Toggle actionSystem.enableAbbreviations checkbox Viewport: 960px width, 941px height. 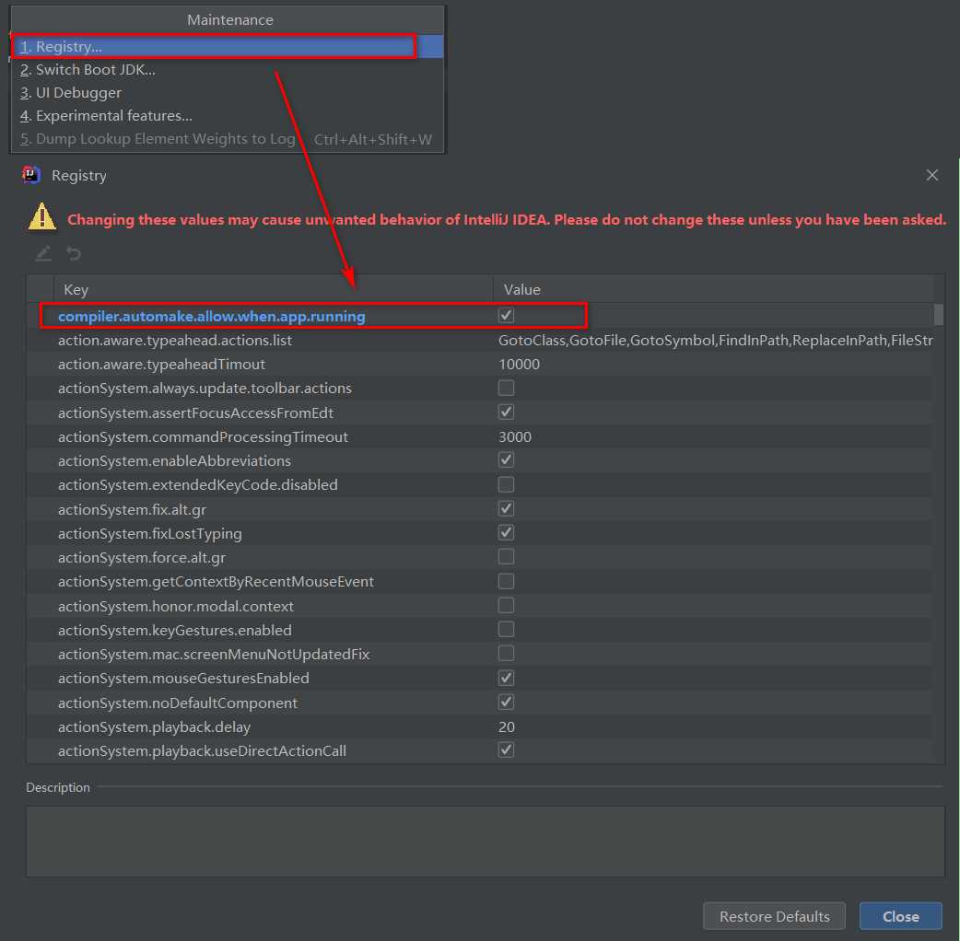(x=507, y=460)
